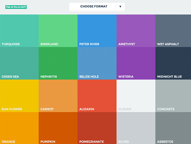Select the Peter River blue swatch
The width and height of the screenshot is (191, 144).
97,31
